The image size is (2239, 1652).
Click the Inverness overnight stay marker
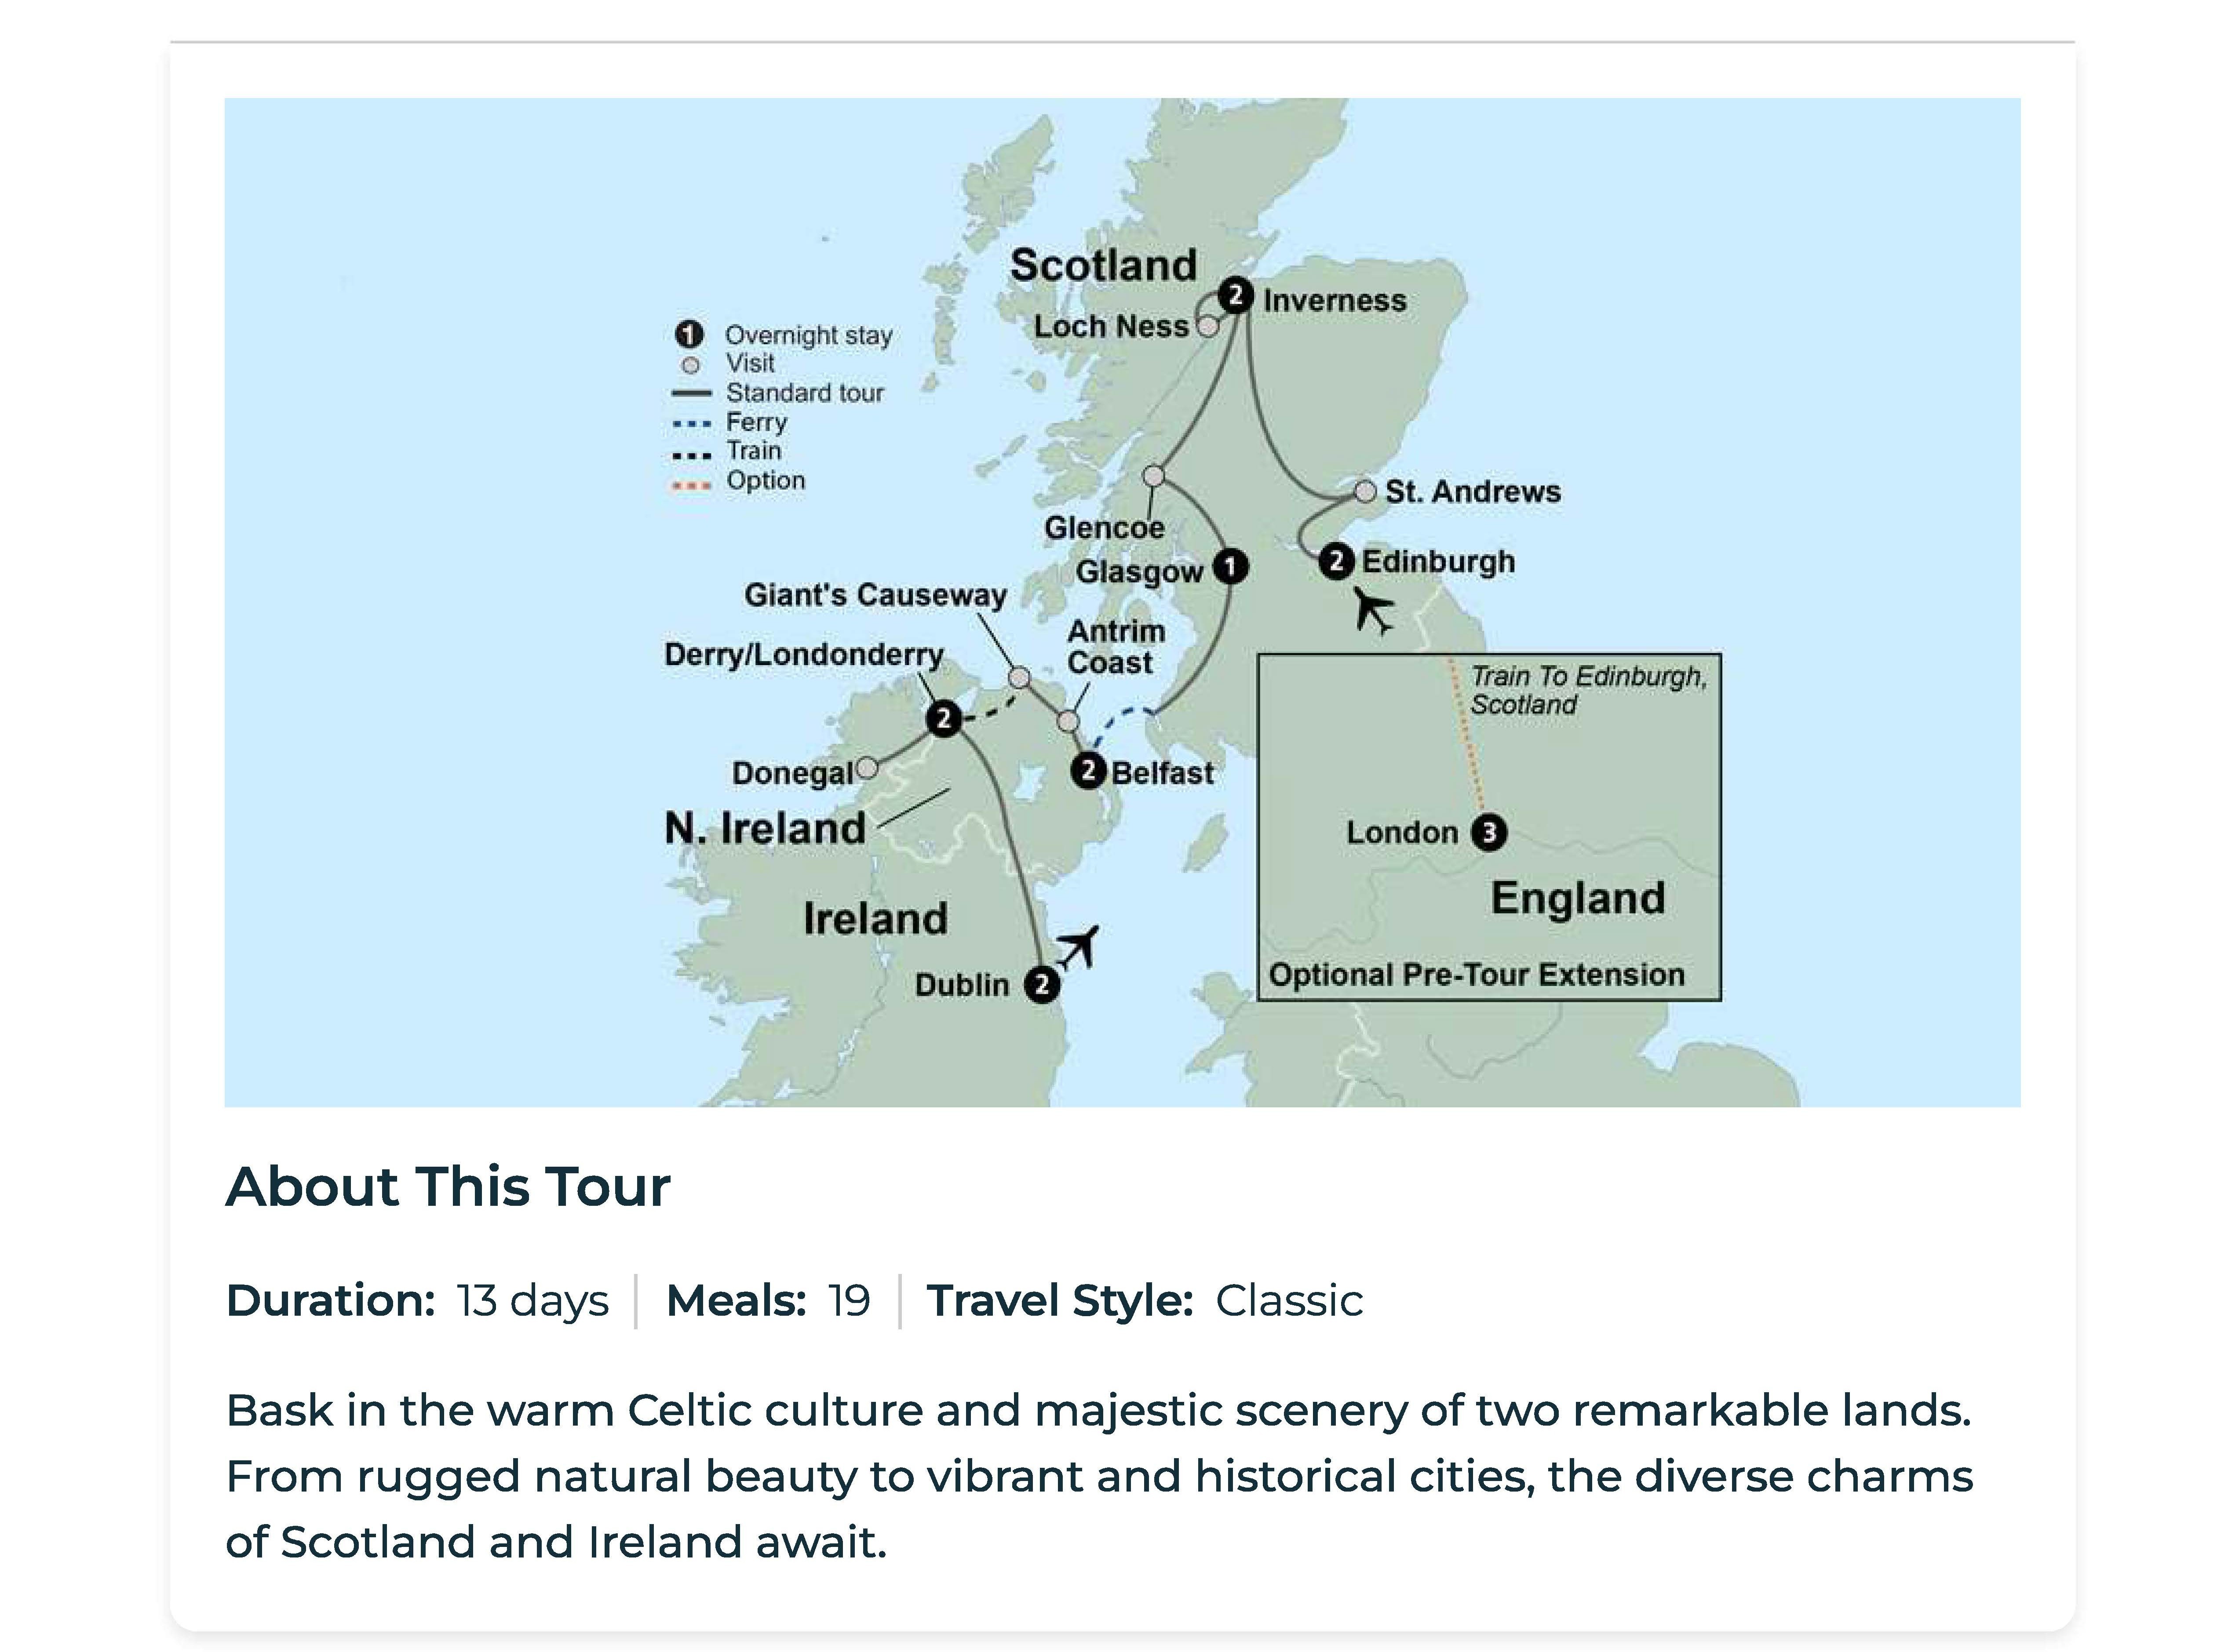(1236, 296)
